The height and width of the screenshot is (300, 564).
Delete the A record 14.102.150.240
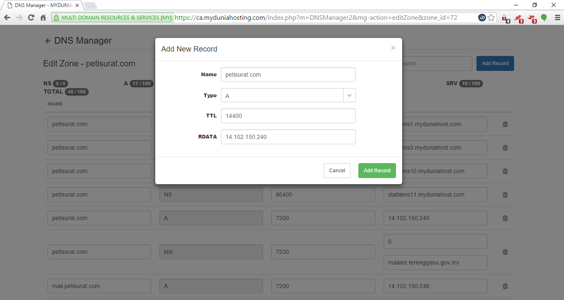tap(505, 218)
